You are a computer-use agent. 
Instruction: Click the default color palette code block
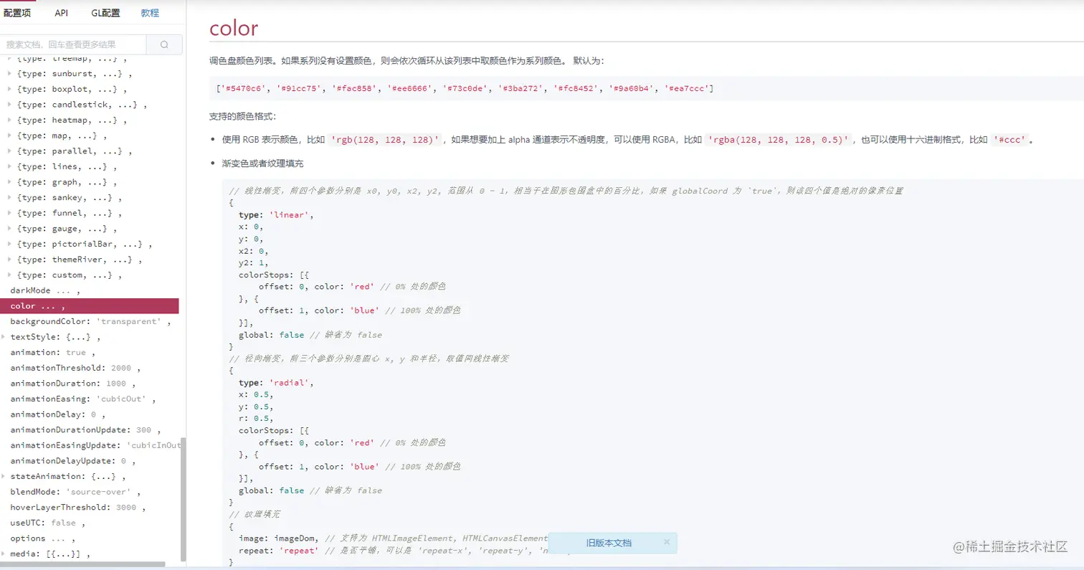point(646,88)
